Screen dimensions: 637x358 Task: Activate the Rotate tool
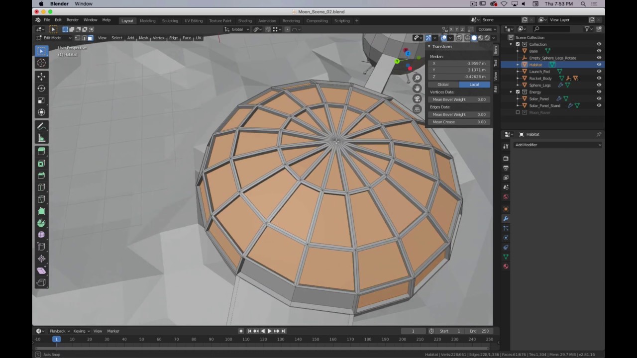pyautogui.click(x=41, y=89)
